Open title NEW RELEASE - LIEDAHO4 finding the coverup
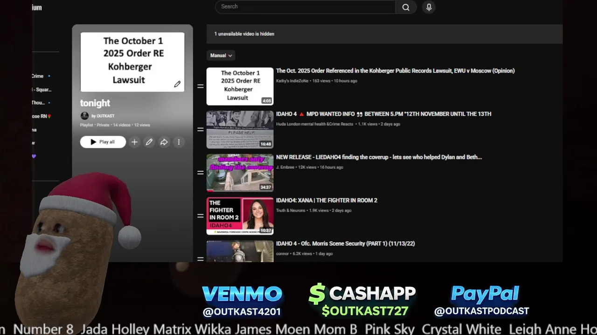The image size is (597, 335). (x=379, y=157)
